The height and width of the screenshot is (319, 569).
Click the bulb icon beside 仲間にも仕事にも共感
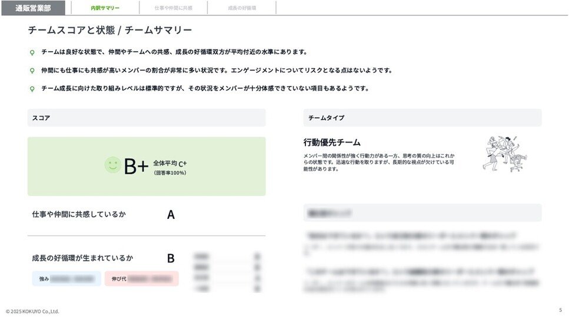tap(32, 71)
